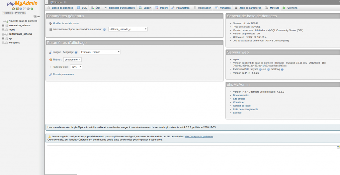Collapse all navigation tree items icon
Image resolution: width=340 pixels, height=175 pixels.
(x=35, y=17)
